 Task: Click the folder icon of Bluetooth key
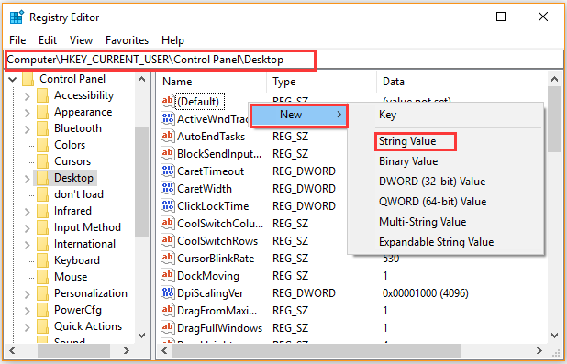coord(43,128)
